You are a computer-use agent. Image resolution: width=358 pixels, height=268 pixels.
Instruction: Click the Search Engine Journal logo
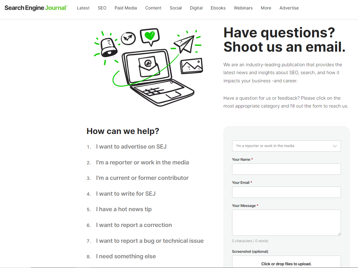coord(36,8)
